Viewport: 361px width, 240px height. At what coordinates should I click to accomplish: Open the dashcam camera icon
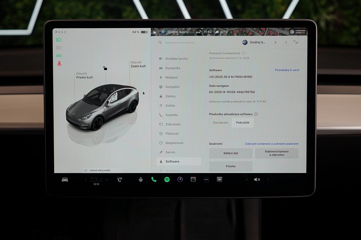point(193,179)
